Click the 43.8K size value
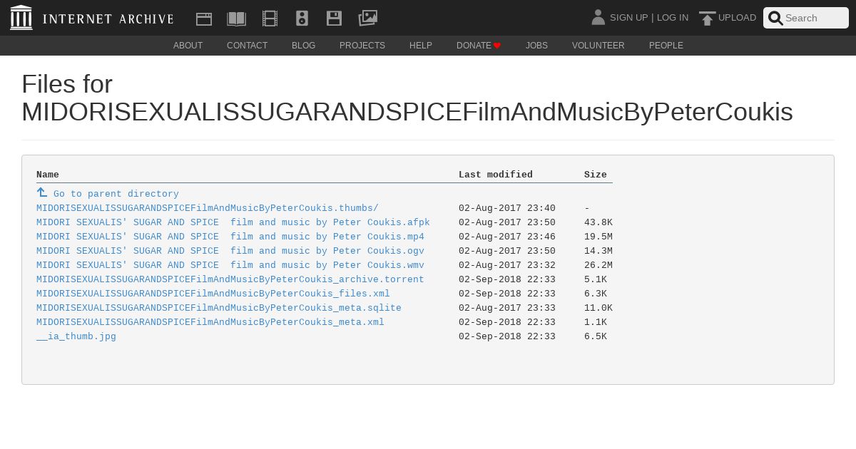This screenshot has height=449, width=856. coord(598,222)
